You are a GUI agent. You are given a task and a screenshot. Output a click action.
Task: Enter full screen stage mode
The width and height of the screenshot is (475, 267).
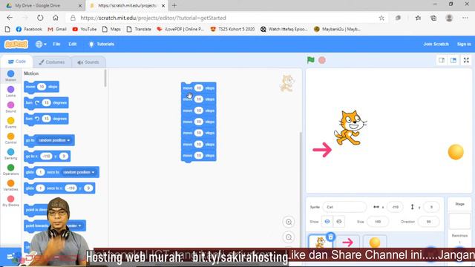[466, 60]
